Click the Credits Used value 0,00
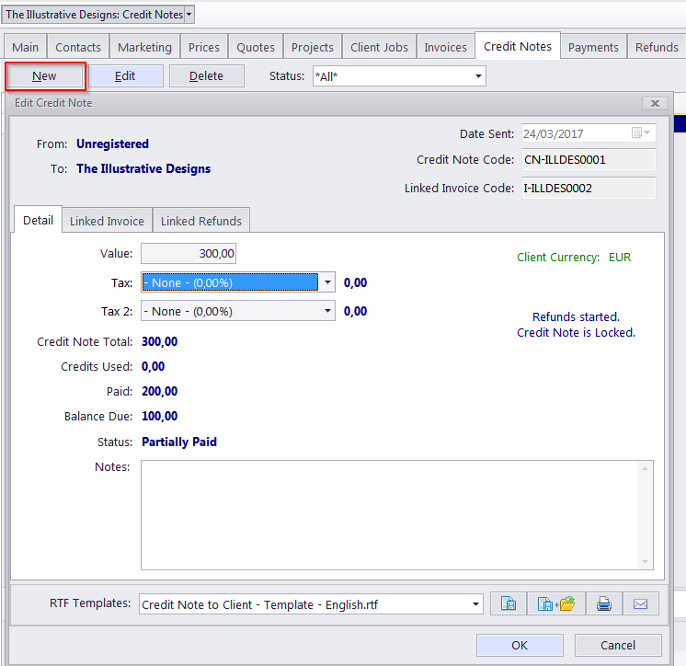The image size is (686, 666). pyautogui.click(x=154, y=367)
